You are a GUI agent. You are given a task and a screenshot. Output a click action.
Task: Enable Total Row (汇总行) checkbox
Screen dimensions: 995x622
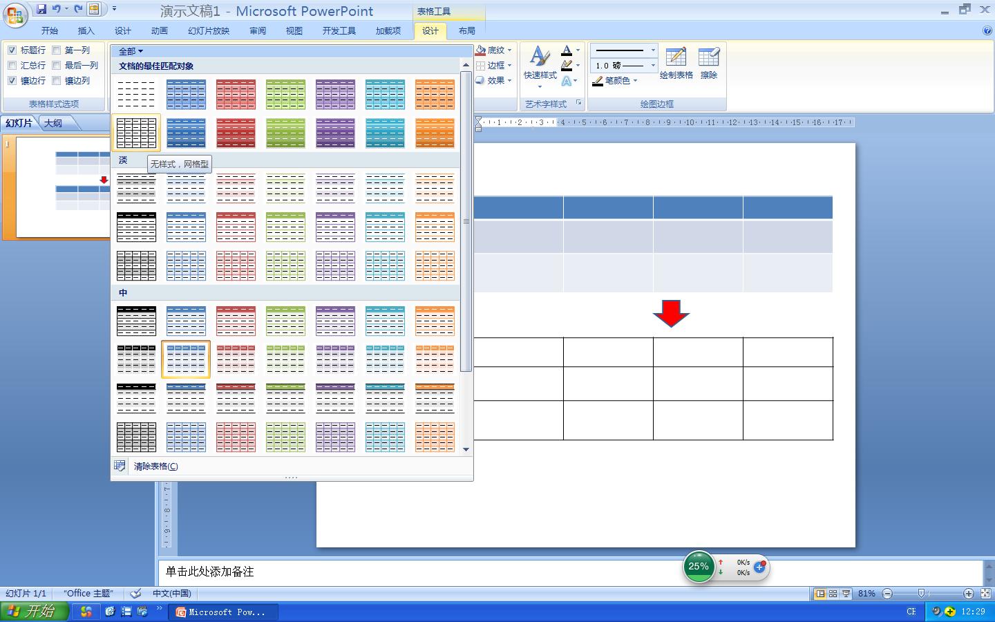point(12,66)
